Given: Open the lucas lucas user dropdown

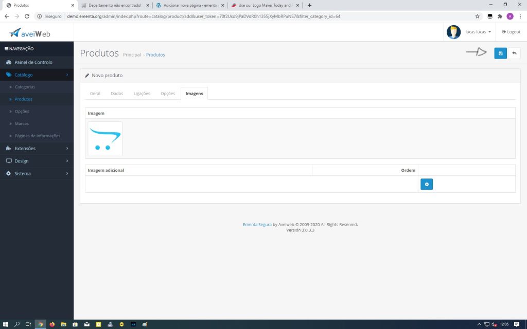Looking at the screenshot, I should coord(478,32).
